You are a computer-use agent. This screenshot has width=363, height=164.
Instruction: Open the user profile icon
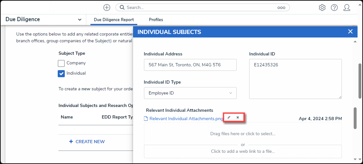click(x=347, y=8)
